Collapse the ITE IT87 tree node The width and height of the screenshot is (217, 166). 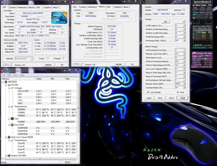tap(6, 85)
